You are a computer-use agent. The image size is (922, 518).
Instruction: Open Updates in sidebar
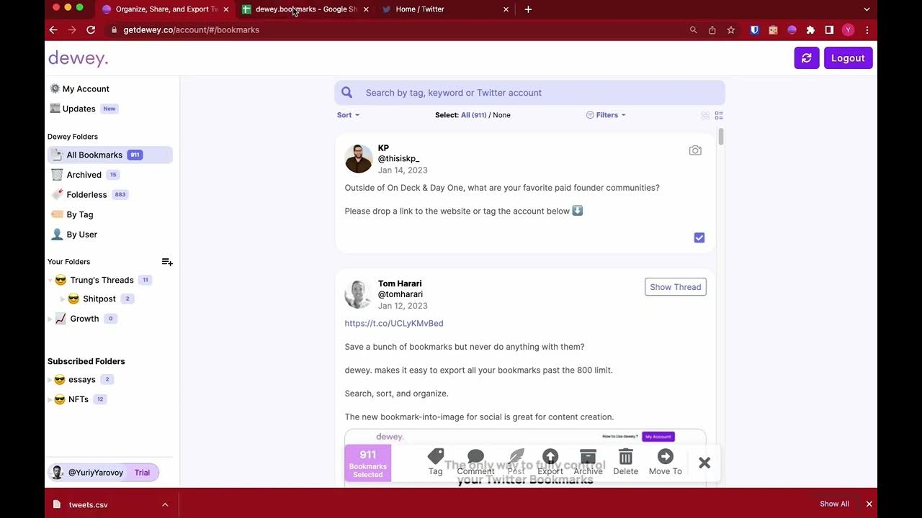click(79, 109)
